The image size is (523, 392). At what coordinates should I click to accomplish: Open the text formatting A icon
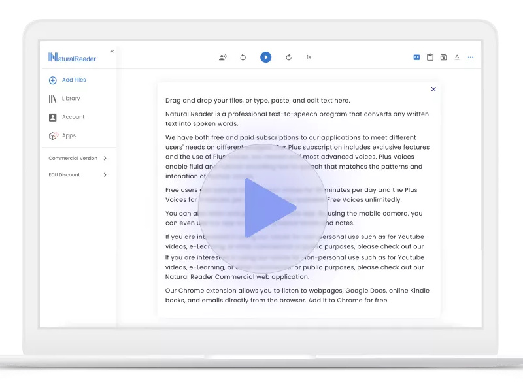click(x=457, y=57)
